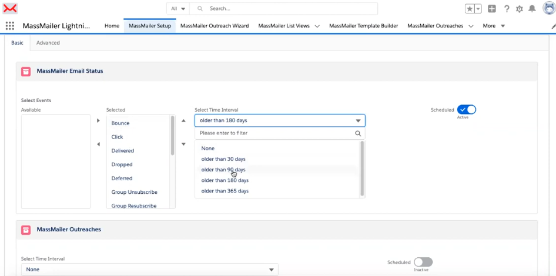Open the favorites list dropdown arrow

pos(478,9)
